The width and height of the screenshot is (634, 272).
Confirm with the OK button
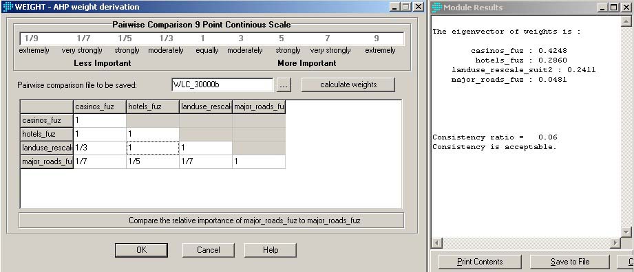click(x=141, y=250)
